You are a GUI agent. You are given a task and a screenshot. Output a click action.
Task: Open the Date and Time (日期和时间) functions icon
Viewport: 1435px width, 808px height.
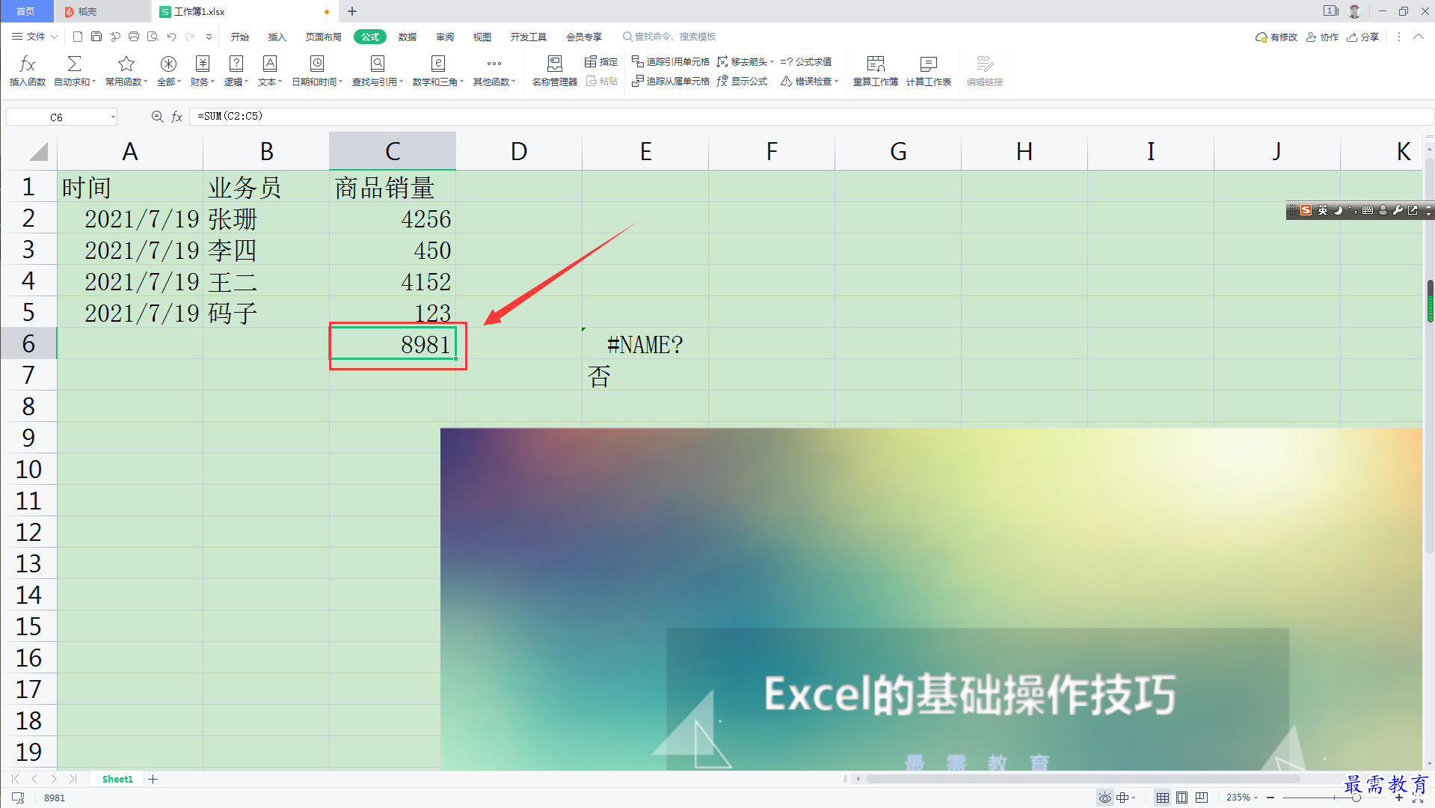pyautogui.click(x=317, y=64)
